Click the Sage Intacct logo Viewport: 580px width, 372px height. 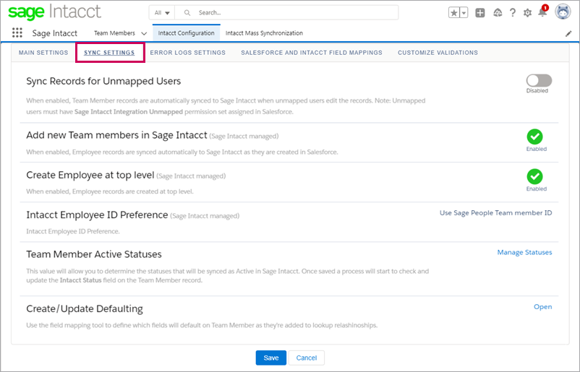click(x=54, y=12)
